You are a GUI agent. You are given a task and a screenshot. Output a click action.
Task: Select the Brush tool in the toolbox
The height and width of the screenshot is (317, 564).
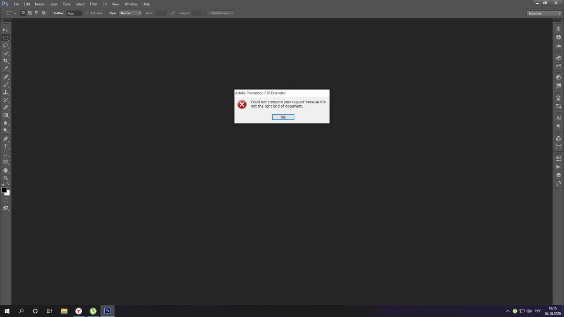[x=6, y=85]
